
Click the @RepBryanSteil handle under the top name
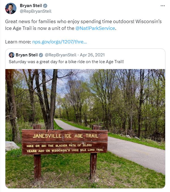tap(36, 11)
